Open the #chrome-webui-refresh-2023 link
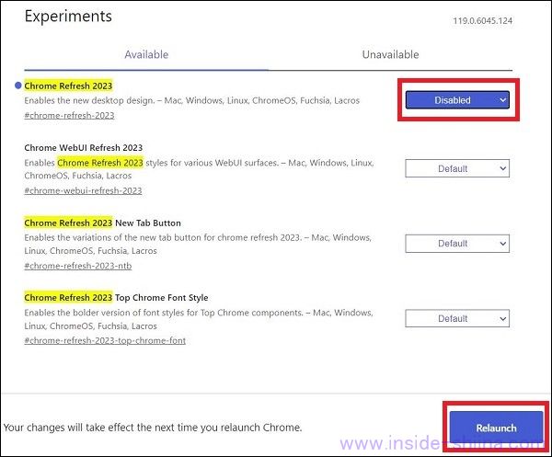This screenshot has width=552, height=457. click(x=83, y=190)
